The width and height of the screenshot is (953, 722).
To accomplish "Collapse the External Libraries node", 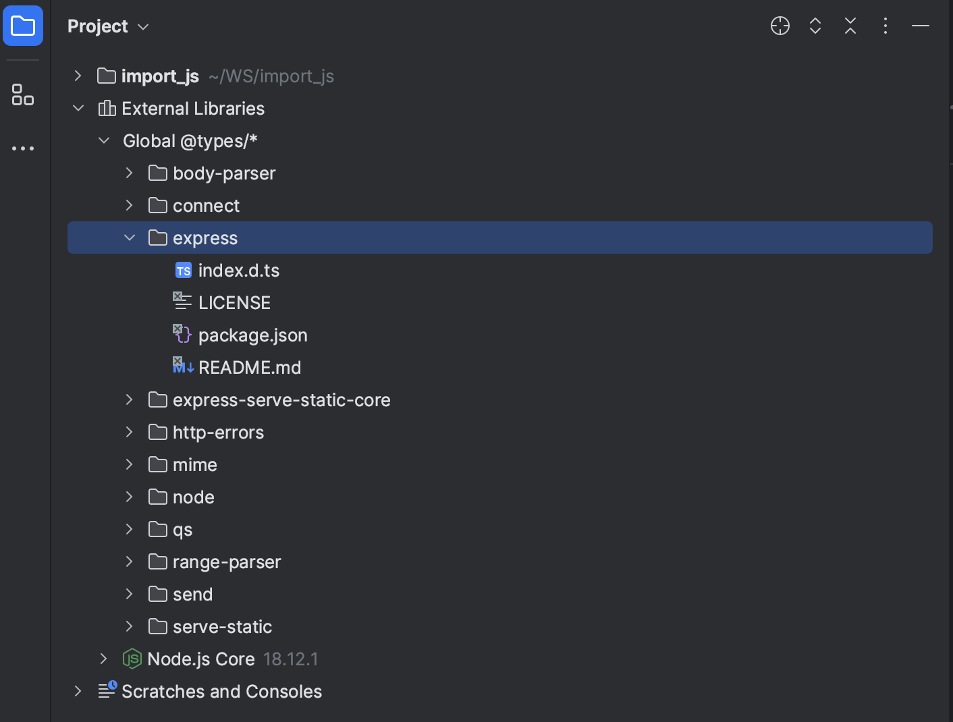I will point(78,108).
